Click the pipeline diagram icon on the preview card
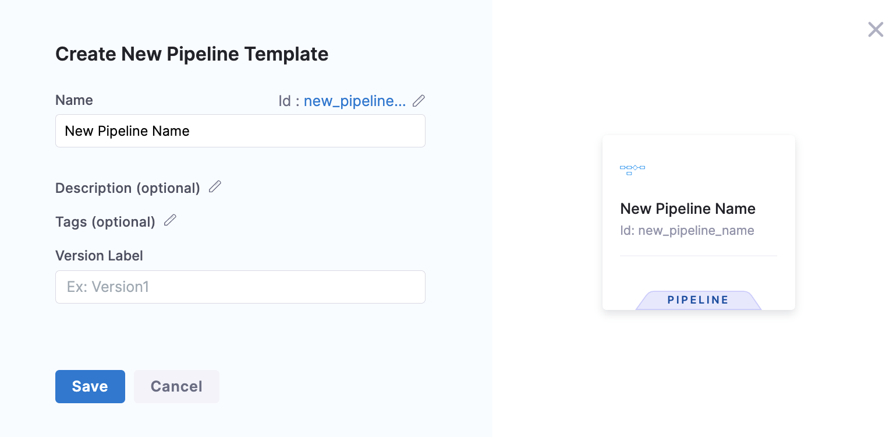893x437 pixels. pyautogui.click(x=632, y=170)
